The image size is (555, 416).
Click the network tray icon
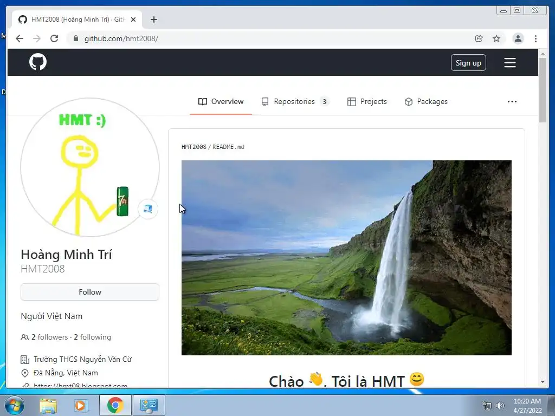pyautogui.click(x=487, y=406)
